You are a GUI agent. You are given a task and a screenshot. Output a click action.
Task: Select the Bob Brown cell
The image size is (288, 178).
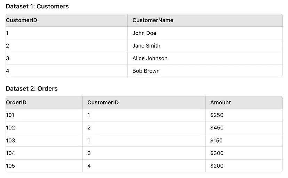146,71
